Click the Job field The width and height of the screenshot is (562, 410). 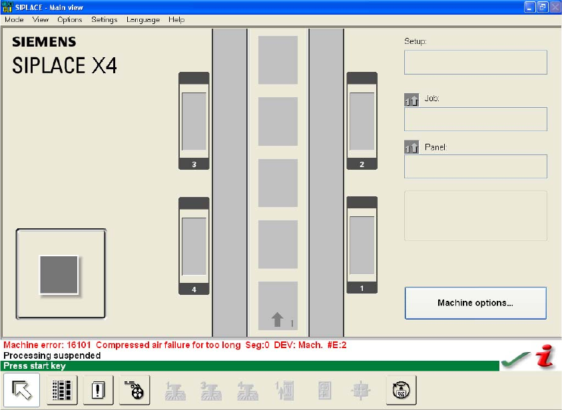(x=475, y=119)
